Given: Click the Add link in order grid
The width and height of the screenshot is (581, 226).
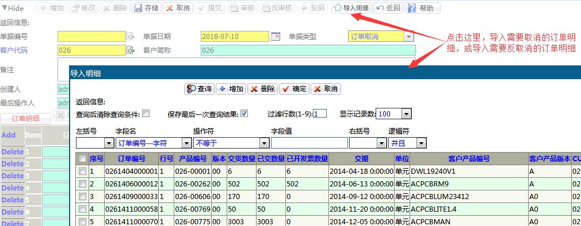Looking at the screenshot, I should pos(9,135).
